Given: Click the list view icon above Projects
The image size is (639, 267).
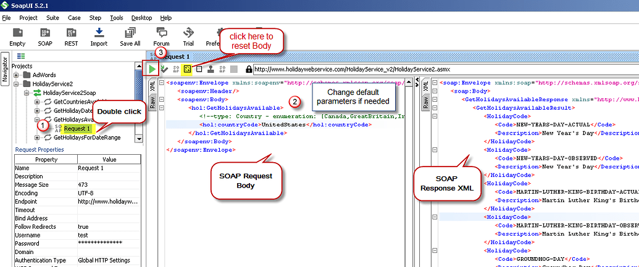Looking at the screenshot, I should click(x=22, y=56).
